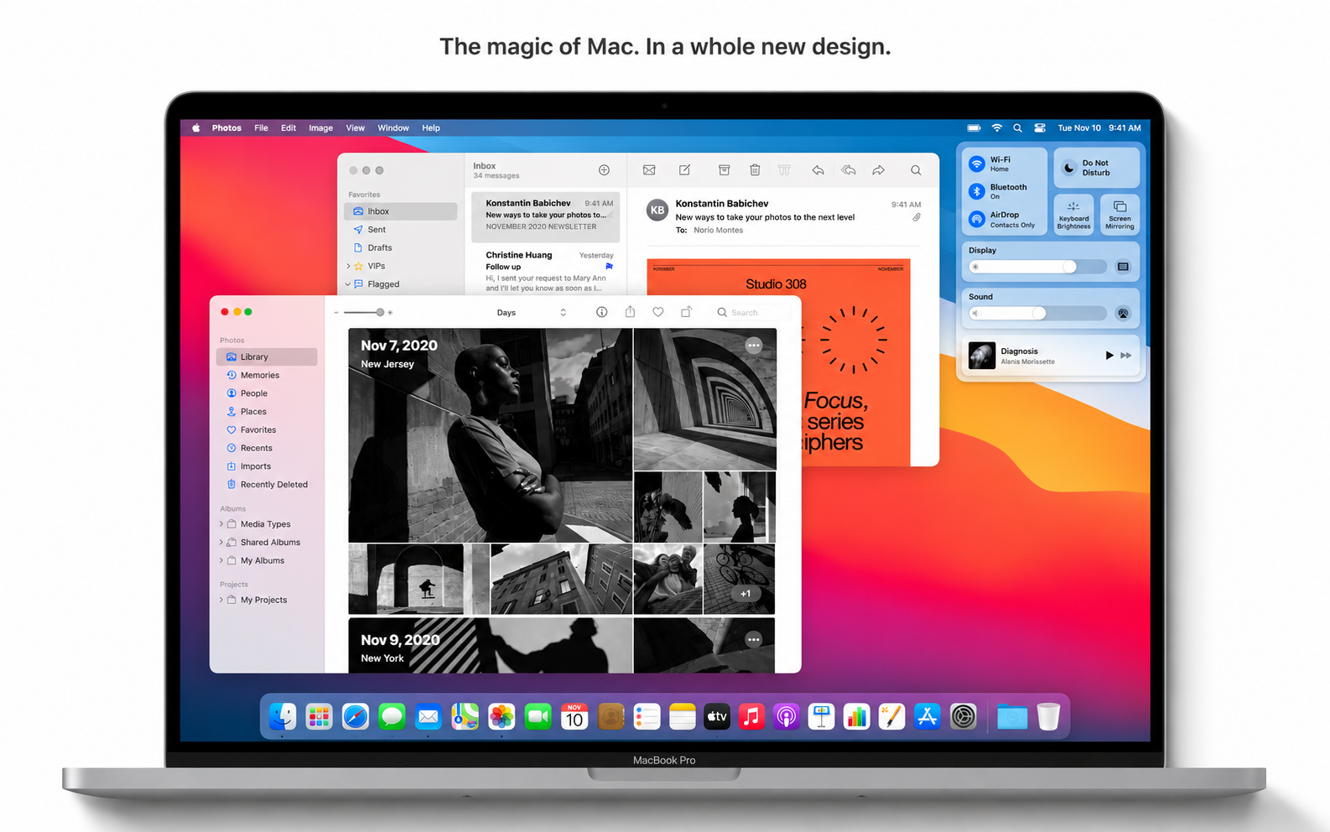
Task: Open System Preferences from the Dock
Action: pyautogui.click(x=963, y=716)
